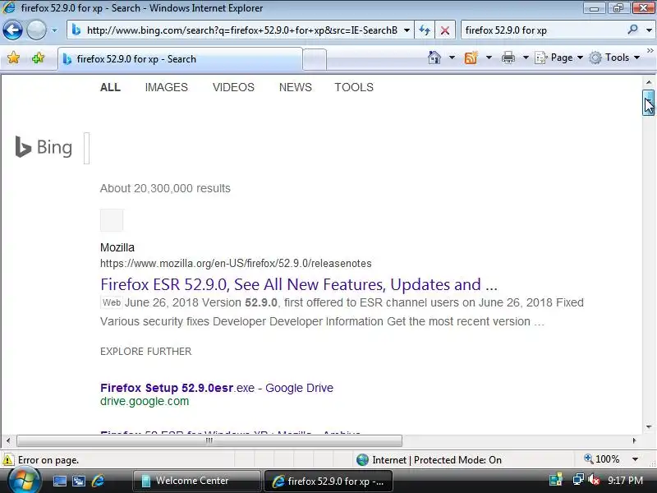This screenshot has height=493, width=657.
Task: Click the Home page icon
Action: click(434, 58)
